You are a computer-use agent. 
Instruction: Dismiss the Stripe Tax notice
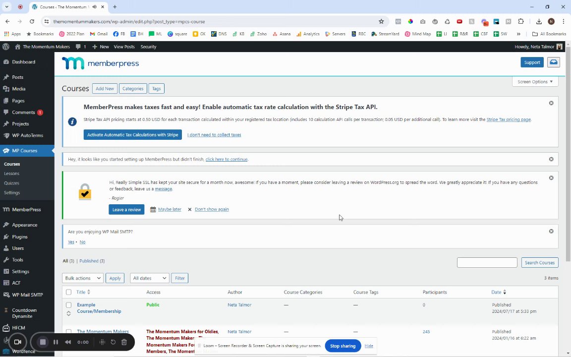coord(551,103)
